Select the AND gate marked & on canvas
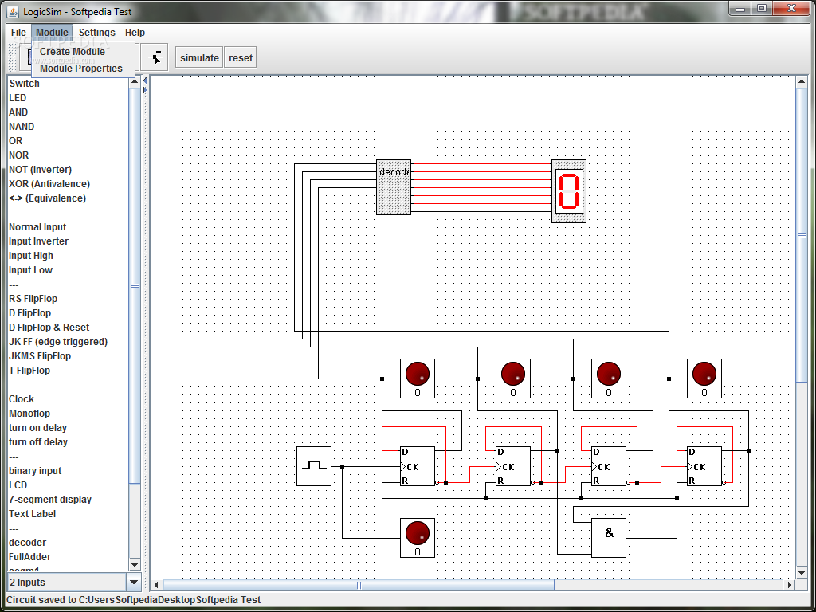Screen dimensions: 816x612 [609, 538]
